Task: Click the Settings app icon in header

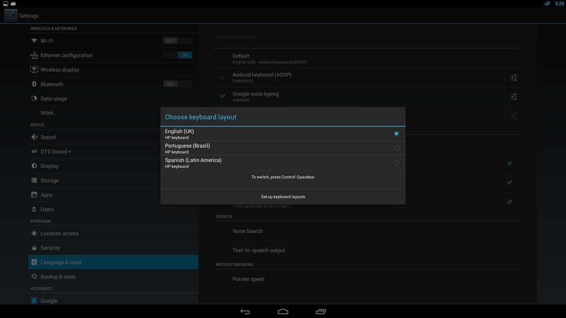Action: click(x=11, y=15)
